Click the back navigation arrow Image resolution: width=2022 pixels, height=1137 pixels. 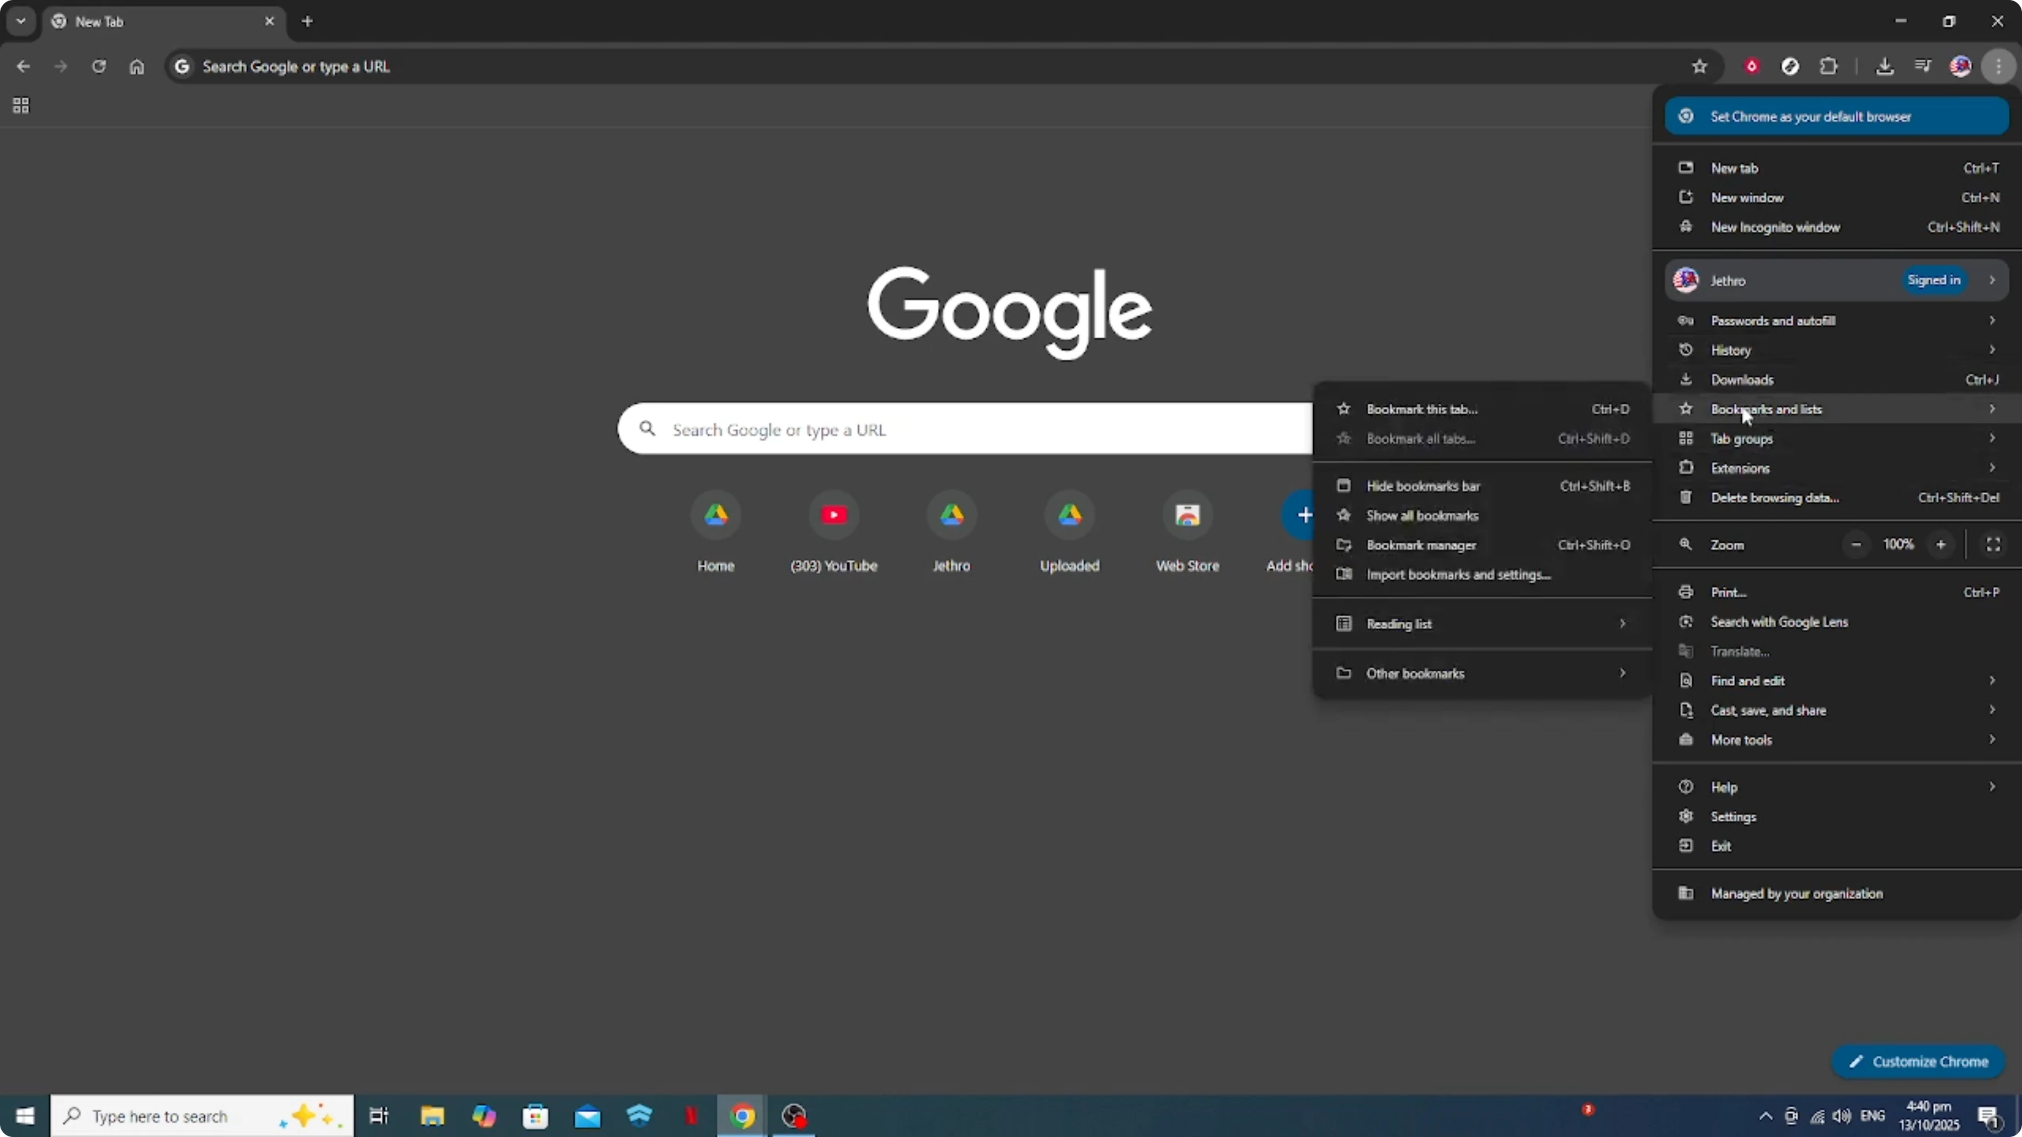pyautogui.click(x=24, y=66)
